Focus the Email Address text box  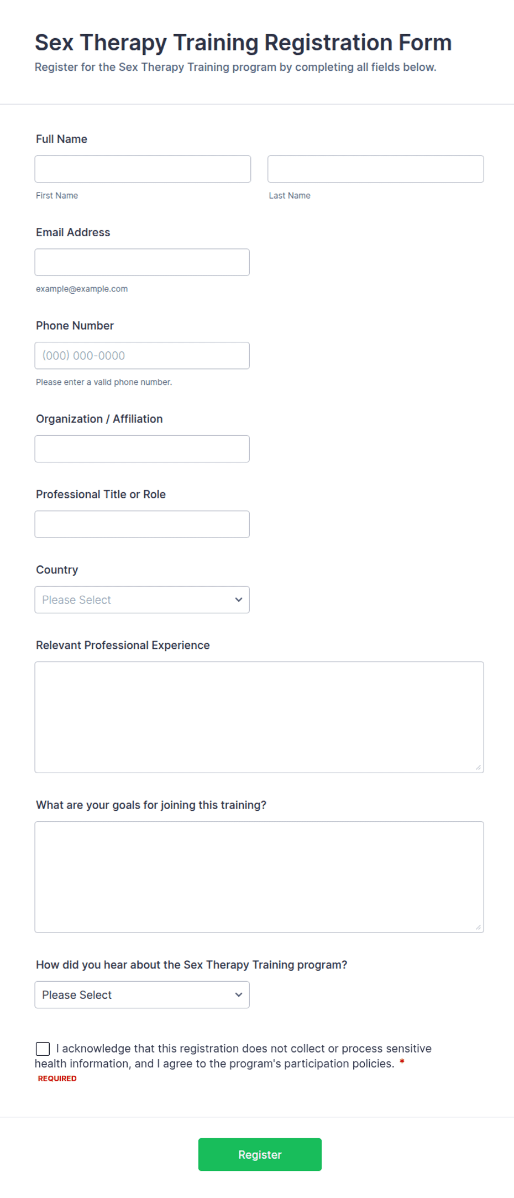[x=142, y=262]
